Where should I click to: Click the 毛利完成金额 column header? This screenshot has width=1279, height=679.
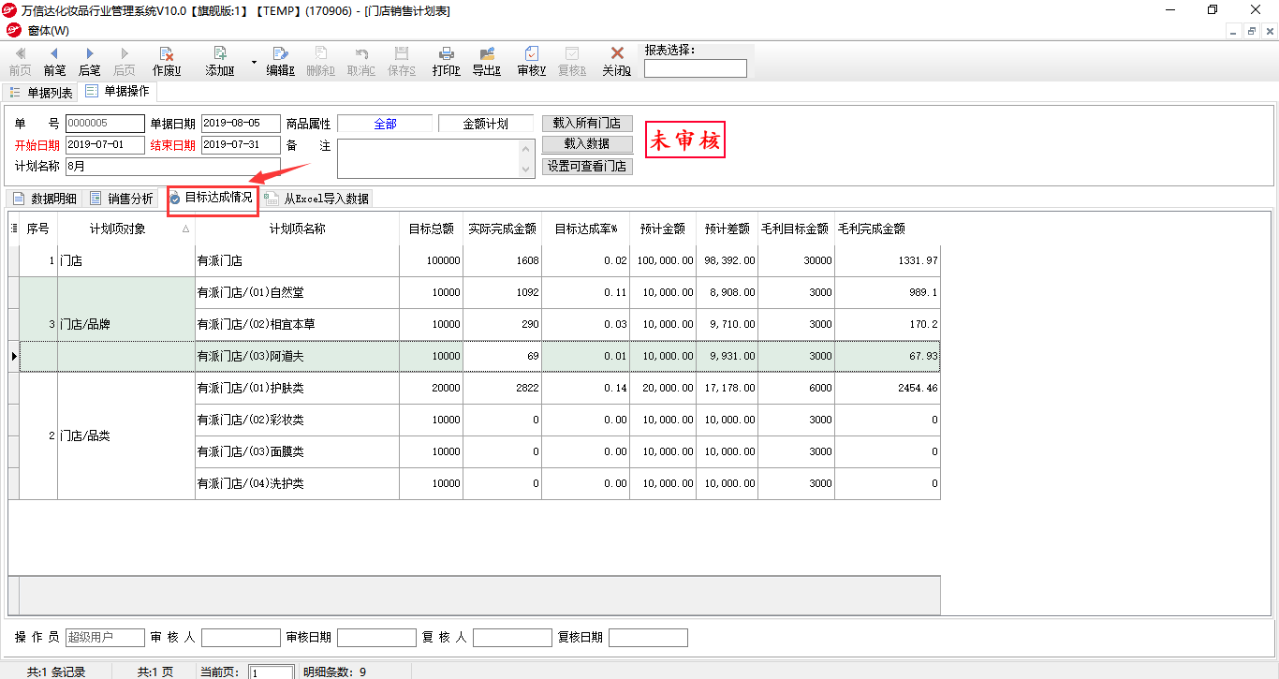[887, 229]
